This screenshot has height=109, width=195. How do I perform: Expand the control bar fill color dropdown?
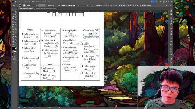[x=22, y=5]
